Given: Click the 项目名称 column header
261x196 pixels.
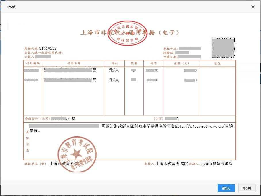Looking at the screenshot, I should click(74, 64).
